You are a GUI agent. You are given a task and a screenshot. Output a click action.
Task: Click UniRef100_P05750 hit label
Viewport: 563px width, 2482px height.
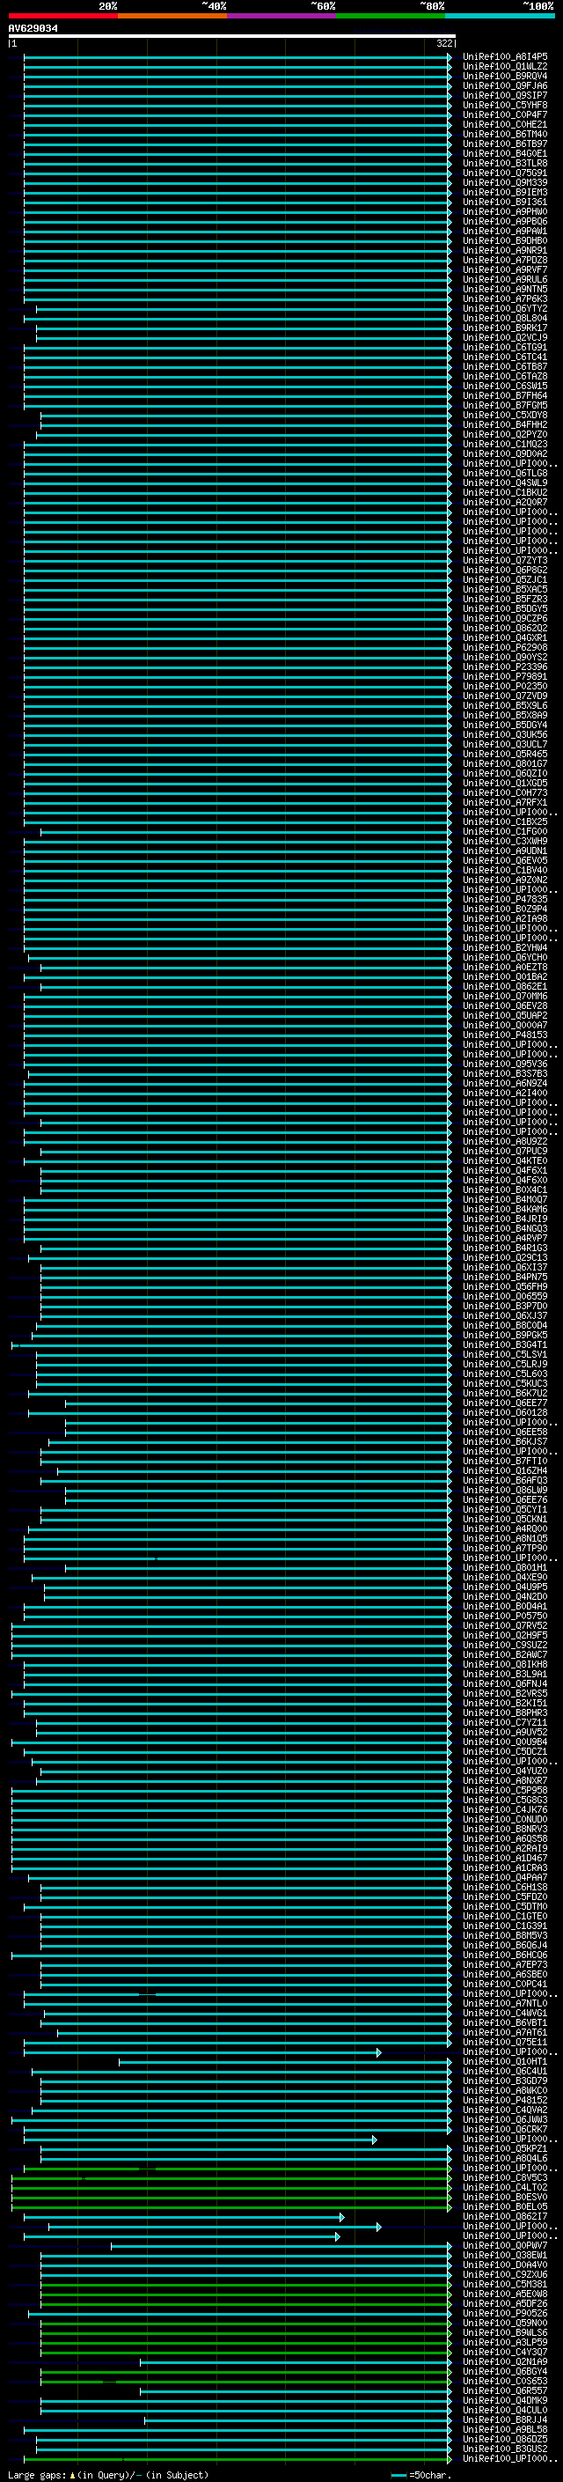click(505, 1616)
